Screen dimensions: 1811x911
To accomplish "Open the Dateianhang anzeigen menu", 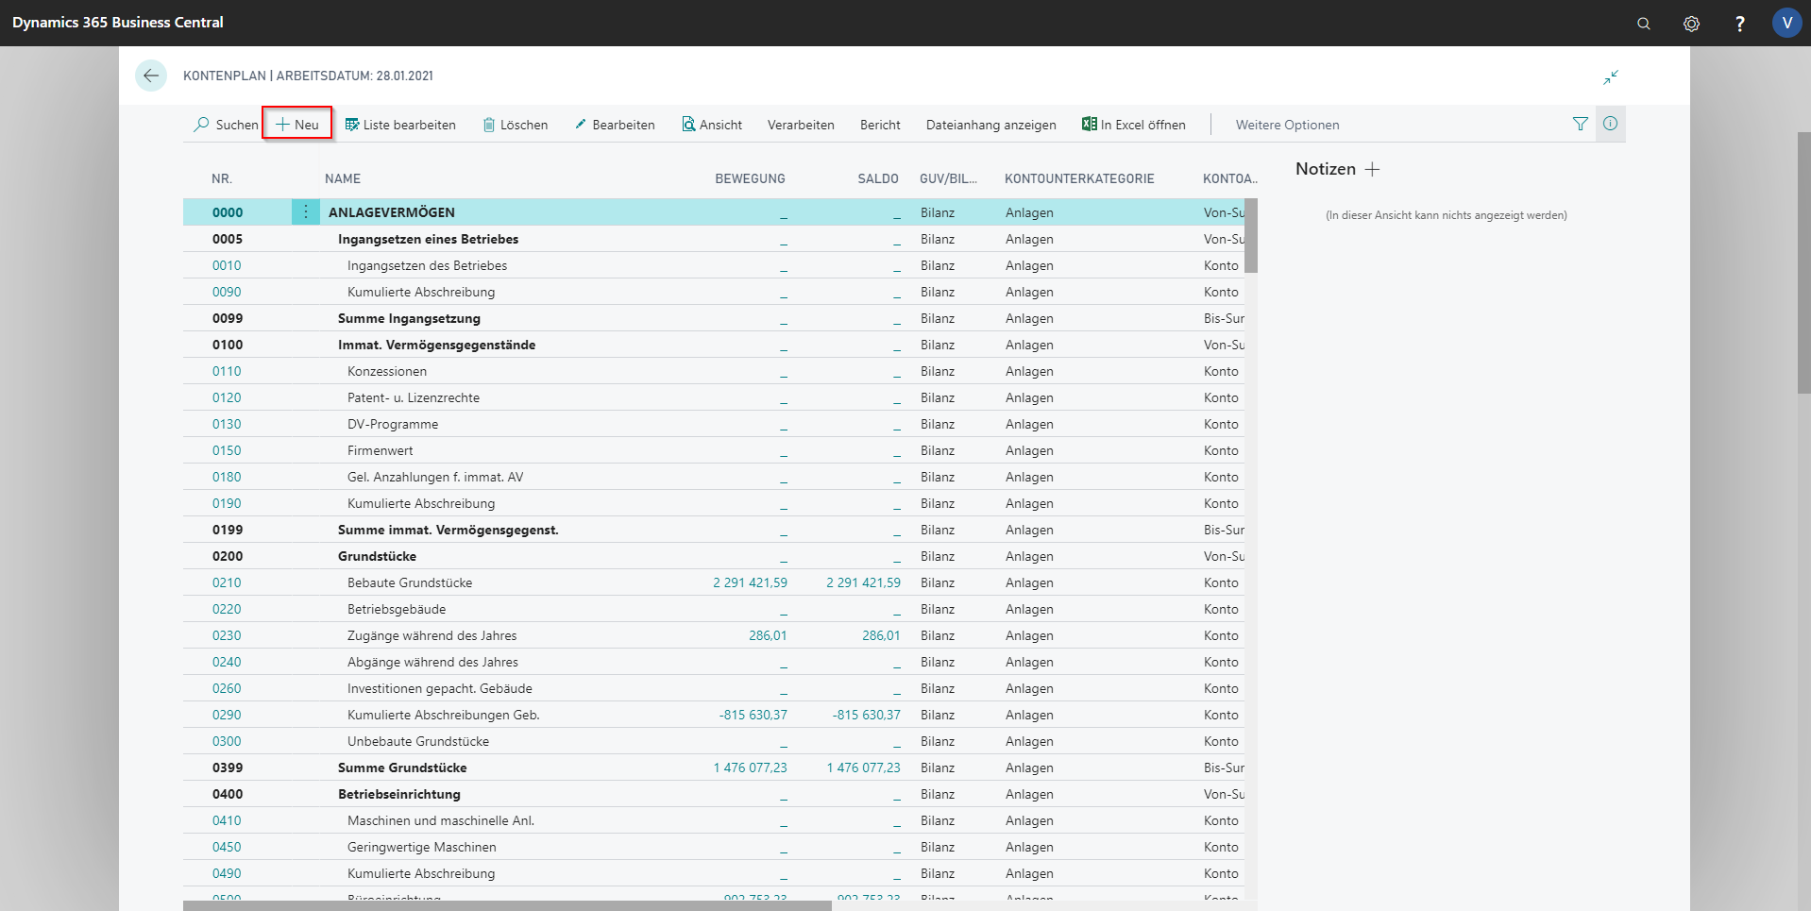I will pyautogui.click(x=990, y=125).
